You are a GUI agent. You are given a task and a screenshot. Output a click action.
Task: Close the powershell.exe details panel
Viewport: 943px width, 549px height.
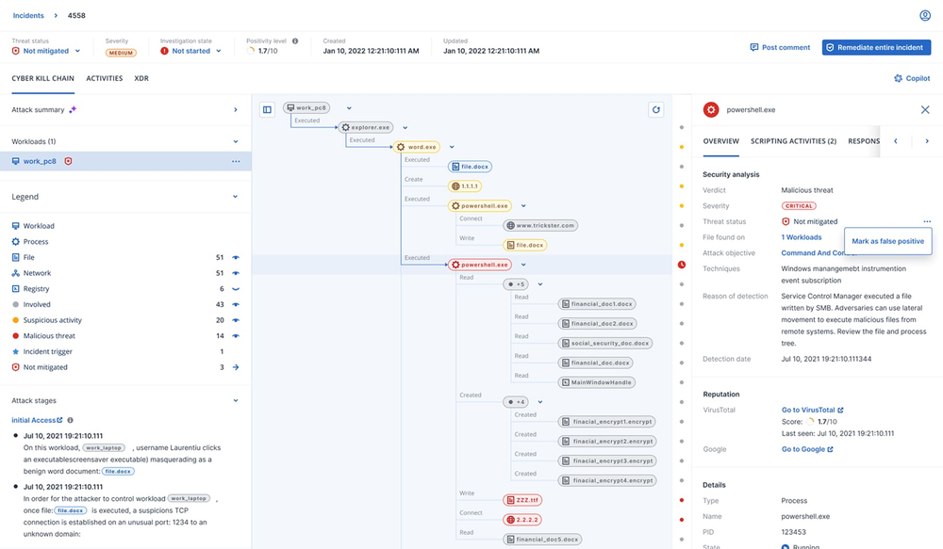click(925, 109)
